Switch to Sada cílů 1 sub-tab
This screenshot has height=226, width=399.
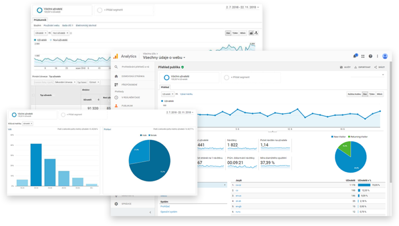[x=68, y=25]
